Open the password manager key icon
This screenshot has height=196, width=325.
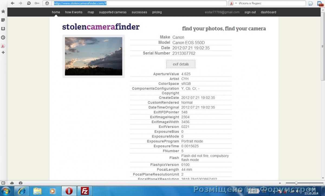pos(37,3)
